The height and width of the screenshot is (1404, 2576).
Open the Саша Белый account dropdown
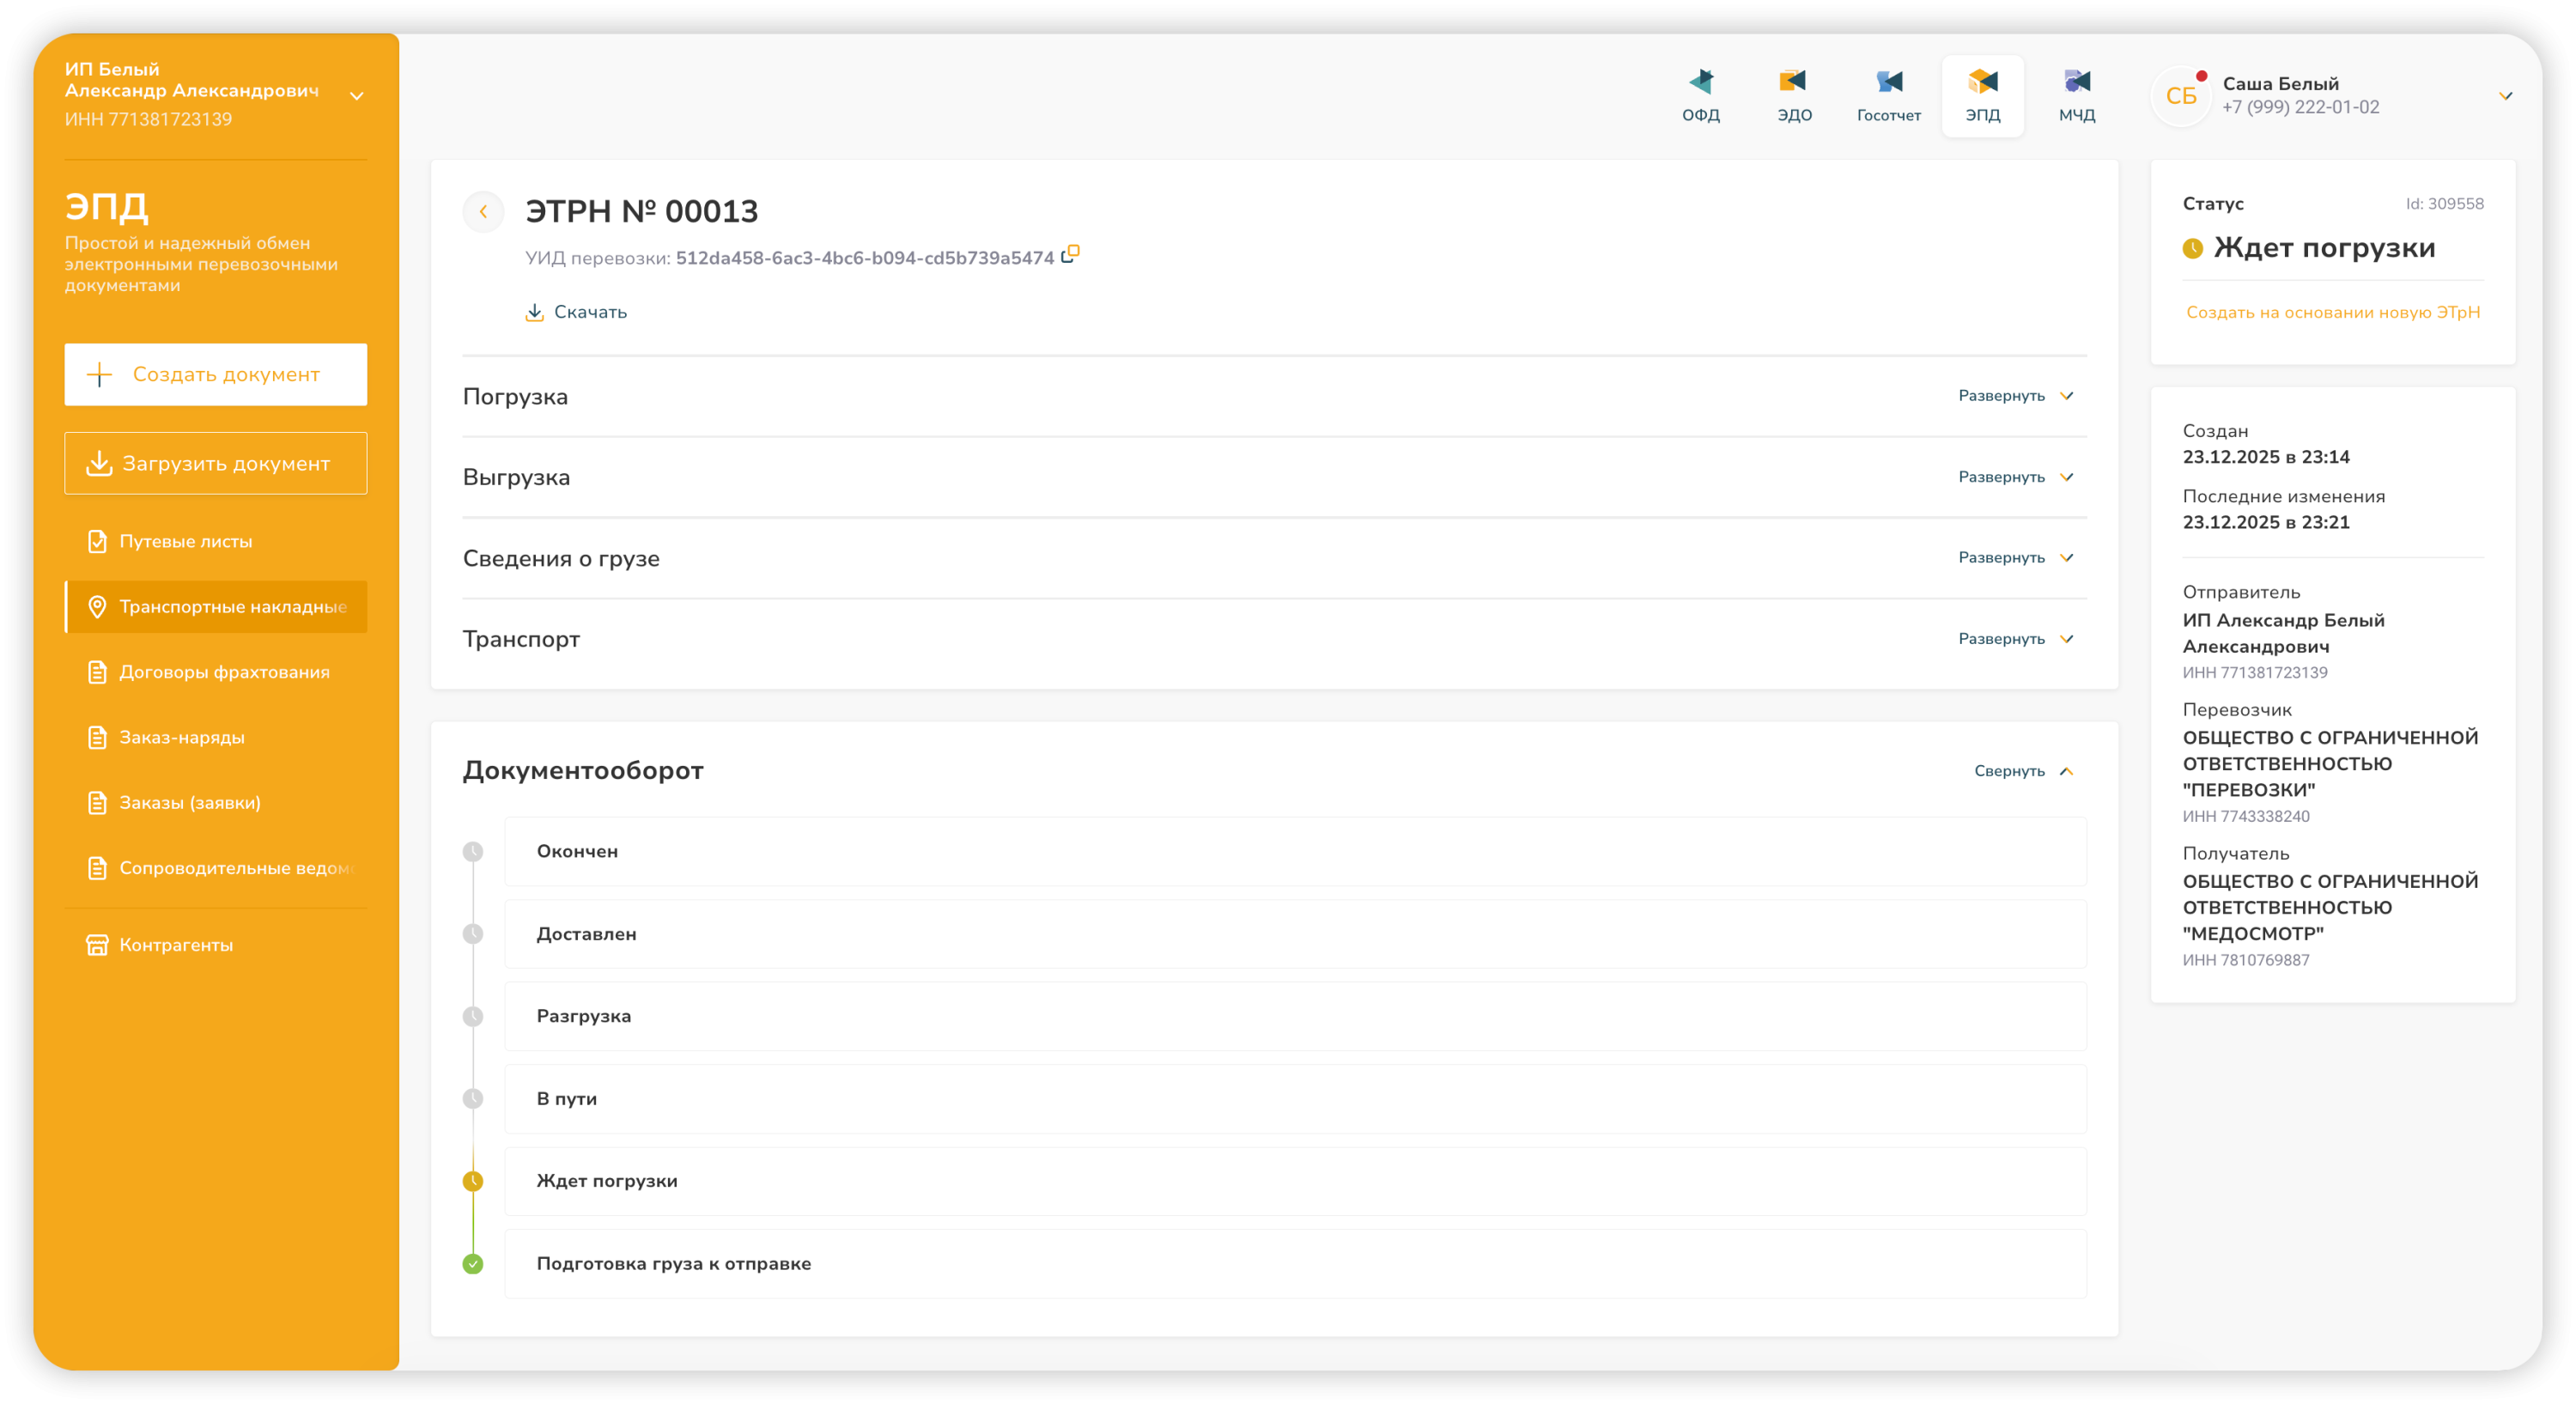coord(2505,96)
